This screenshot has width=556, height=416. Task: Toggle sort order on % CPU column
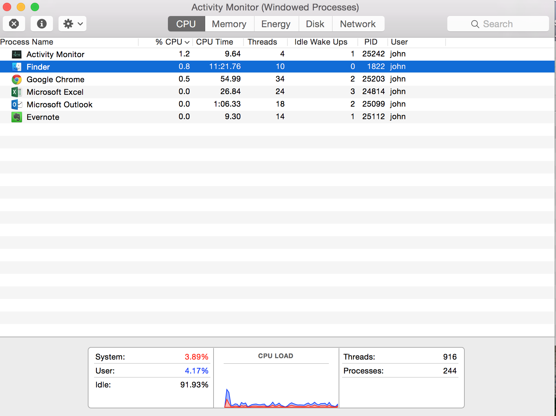point(166,42)
